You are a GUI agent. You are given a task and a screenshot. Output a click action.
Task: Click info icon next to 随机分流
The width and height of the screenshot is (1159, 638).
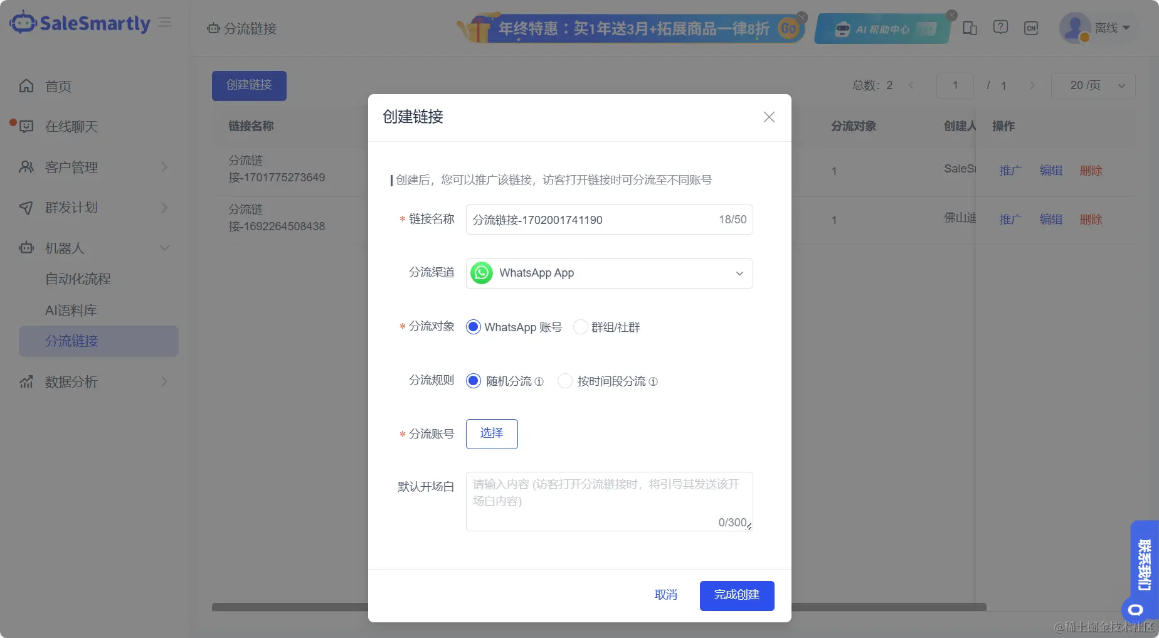(539, 381)
